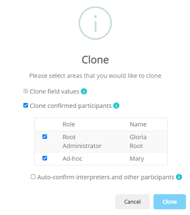
Task: Click the Mary name cell
Action: [137, 159]
